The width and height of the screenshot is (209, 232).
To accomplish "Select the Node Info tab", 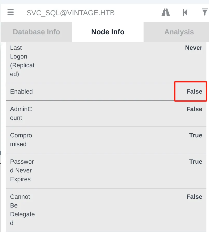I will tap(108, 32).
